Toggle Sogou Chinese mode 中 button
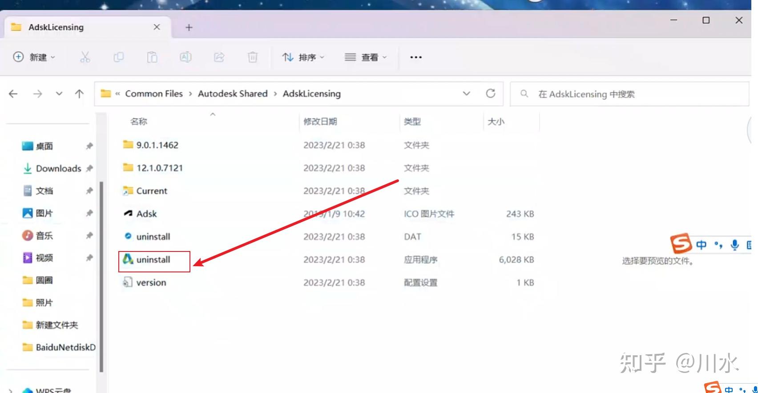The image size is (758, 393). coord(702,245)
